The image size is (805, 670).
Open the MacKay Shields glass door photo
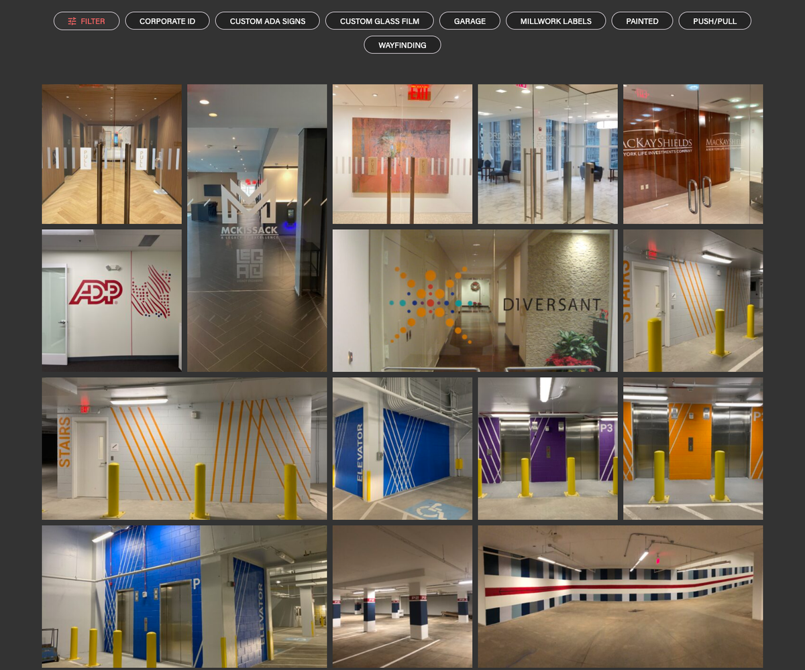693,154
